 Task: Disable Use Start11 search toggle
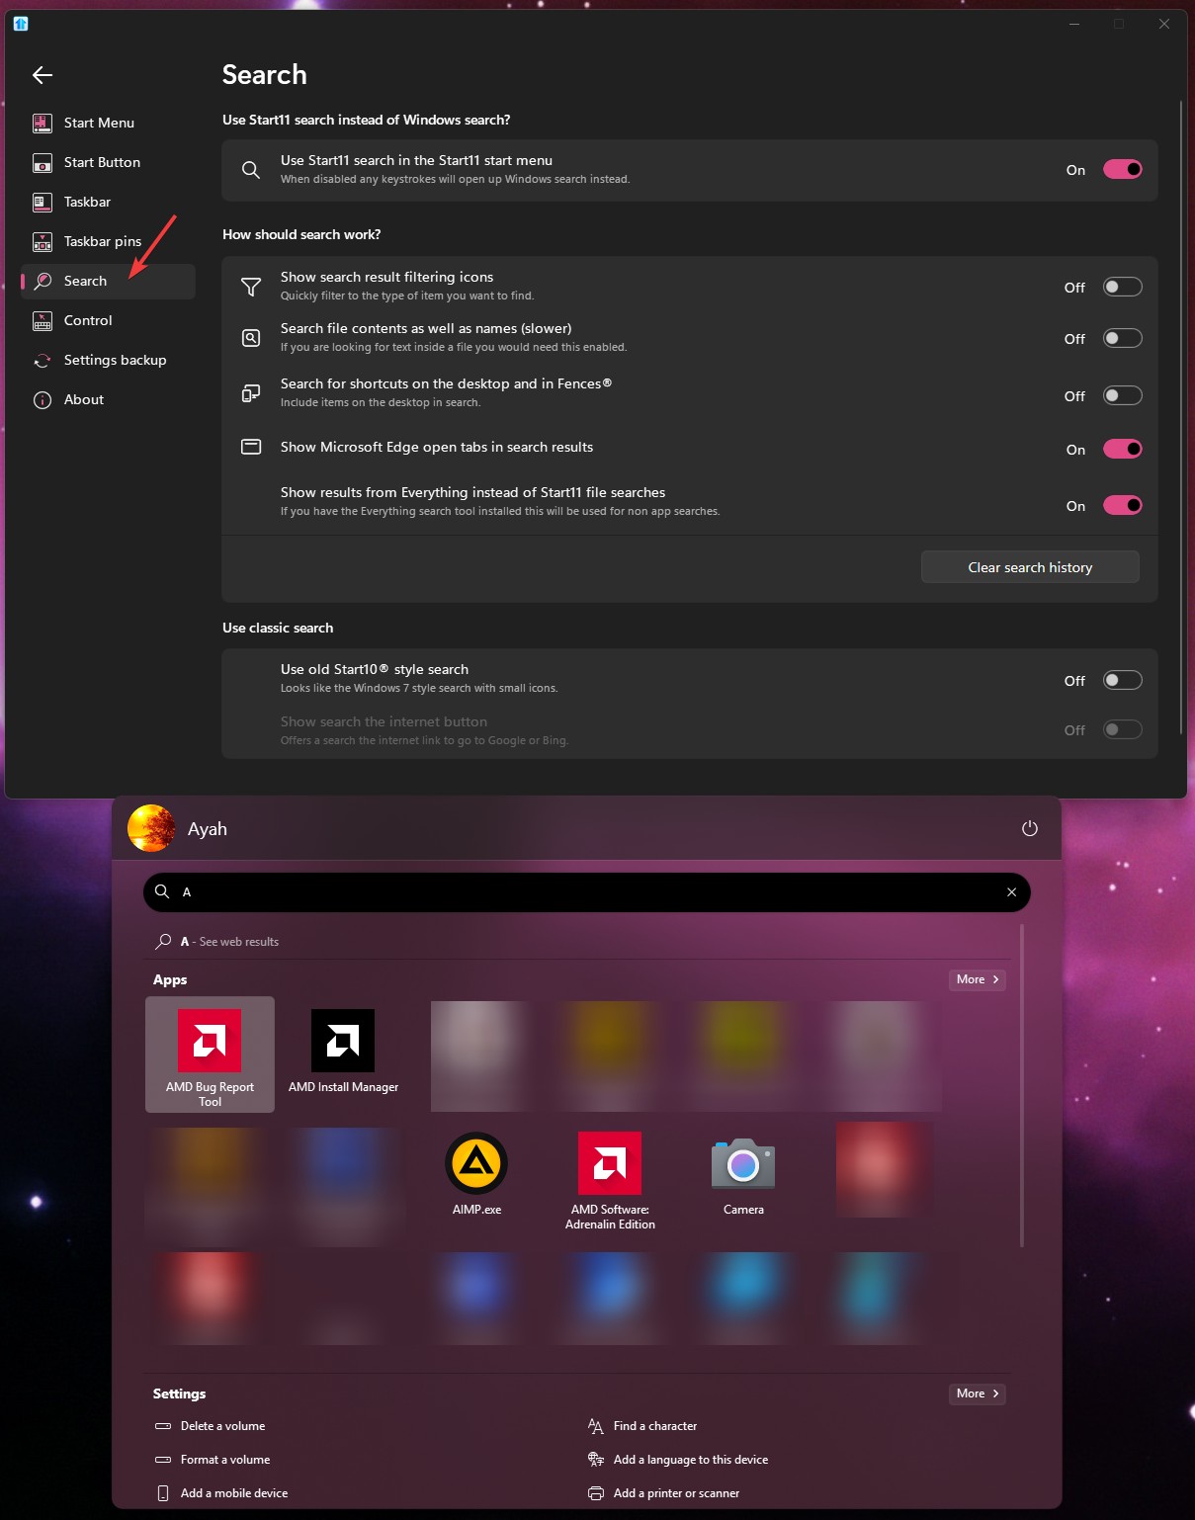1122,170
